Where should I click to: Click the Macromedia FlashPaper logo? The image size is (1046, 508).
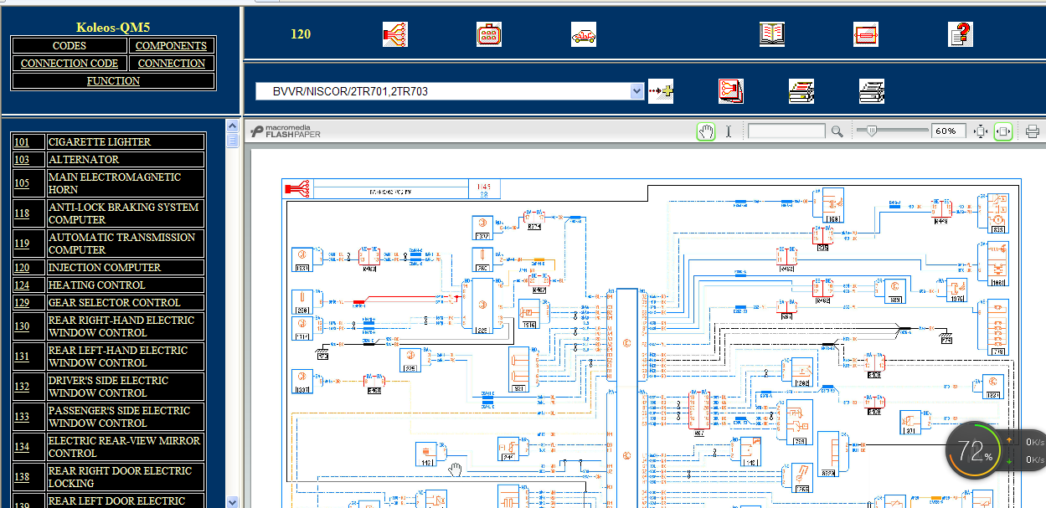(285, 131)
